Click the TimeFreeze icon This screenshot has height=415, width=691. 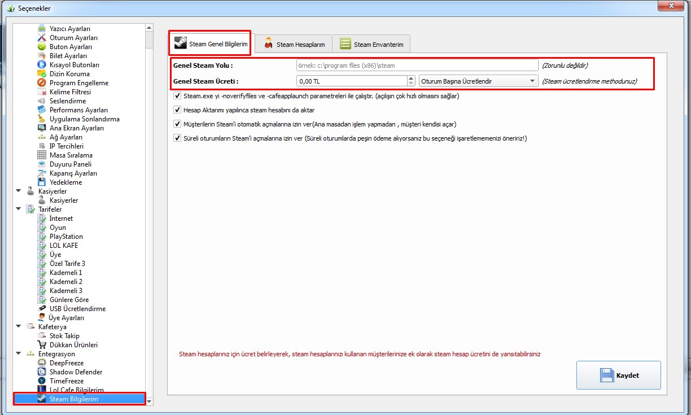[42, 381]
